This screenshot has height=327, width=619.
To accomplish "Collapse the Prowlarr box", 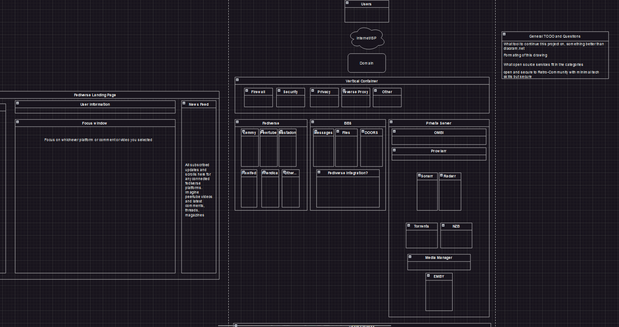I will pos(394,150).
